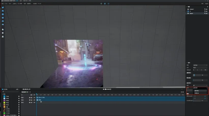The height and width of the screenshot is (116, 209).
Task: Click the gear-shaped icon in left sidebar
Action: [x=3, y=33]
